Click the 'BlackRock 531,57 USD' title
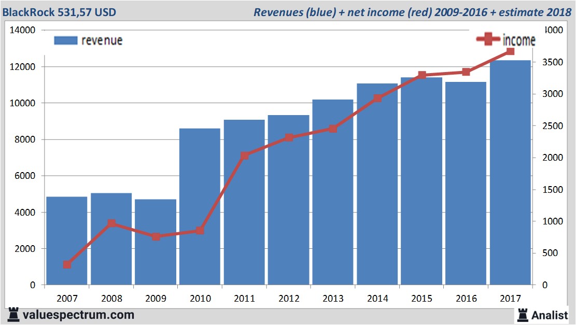Image resolution: width=576 pixels, height=325 pixels. [x=59, y=12]
